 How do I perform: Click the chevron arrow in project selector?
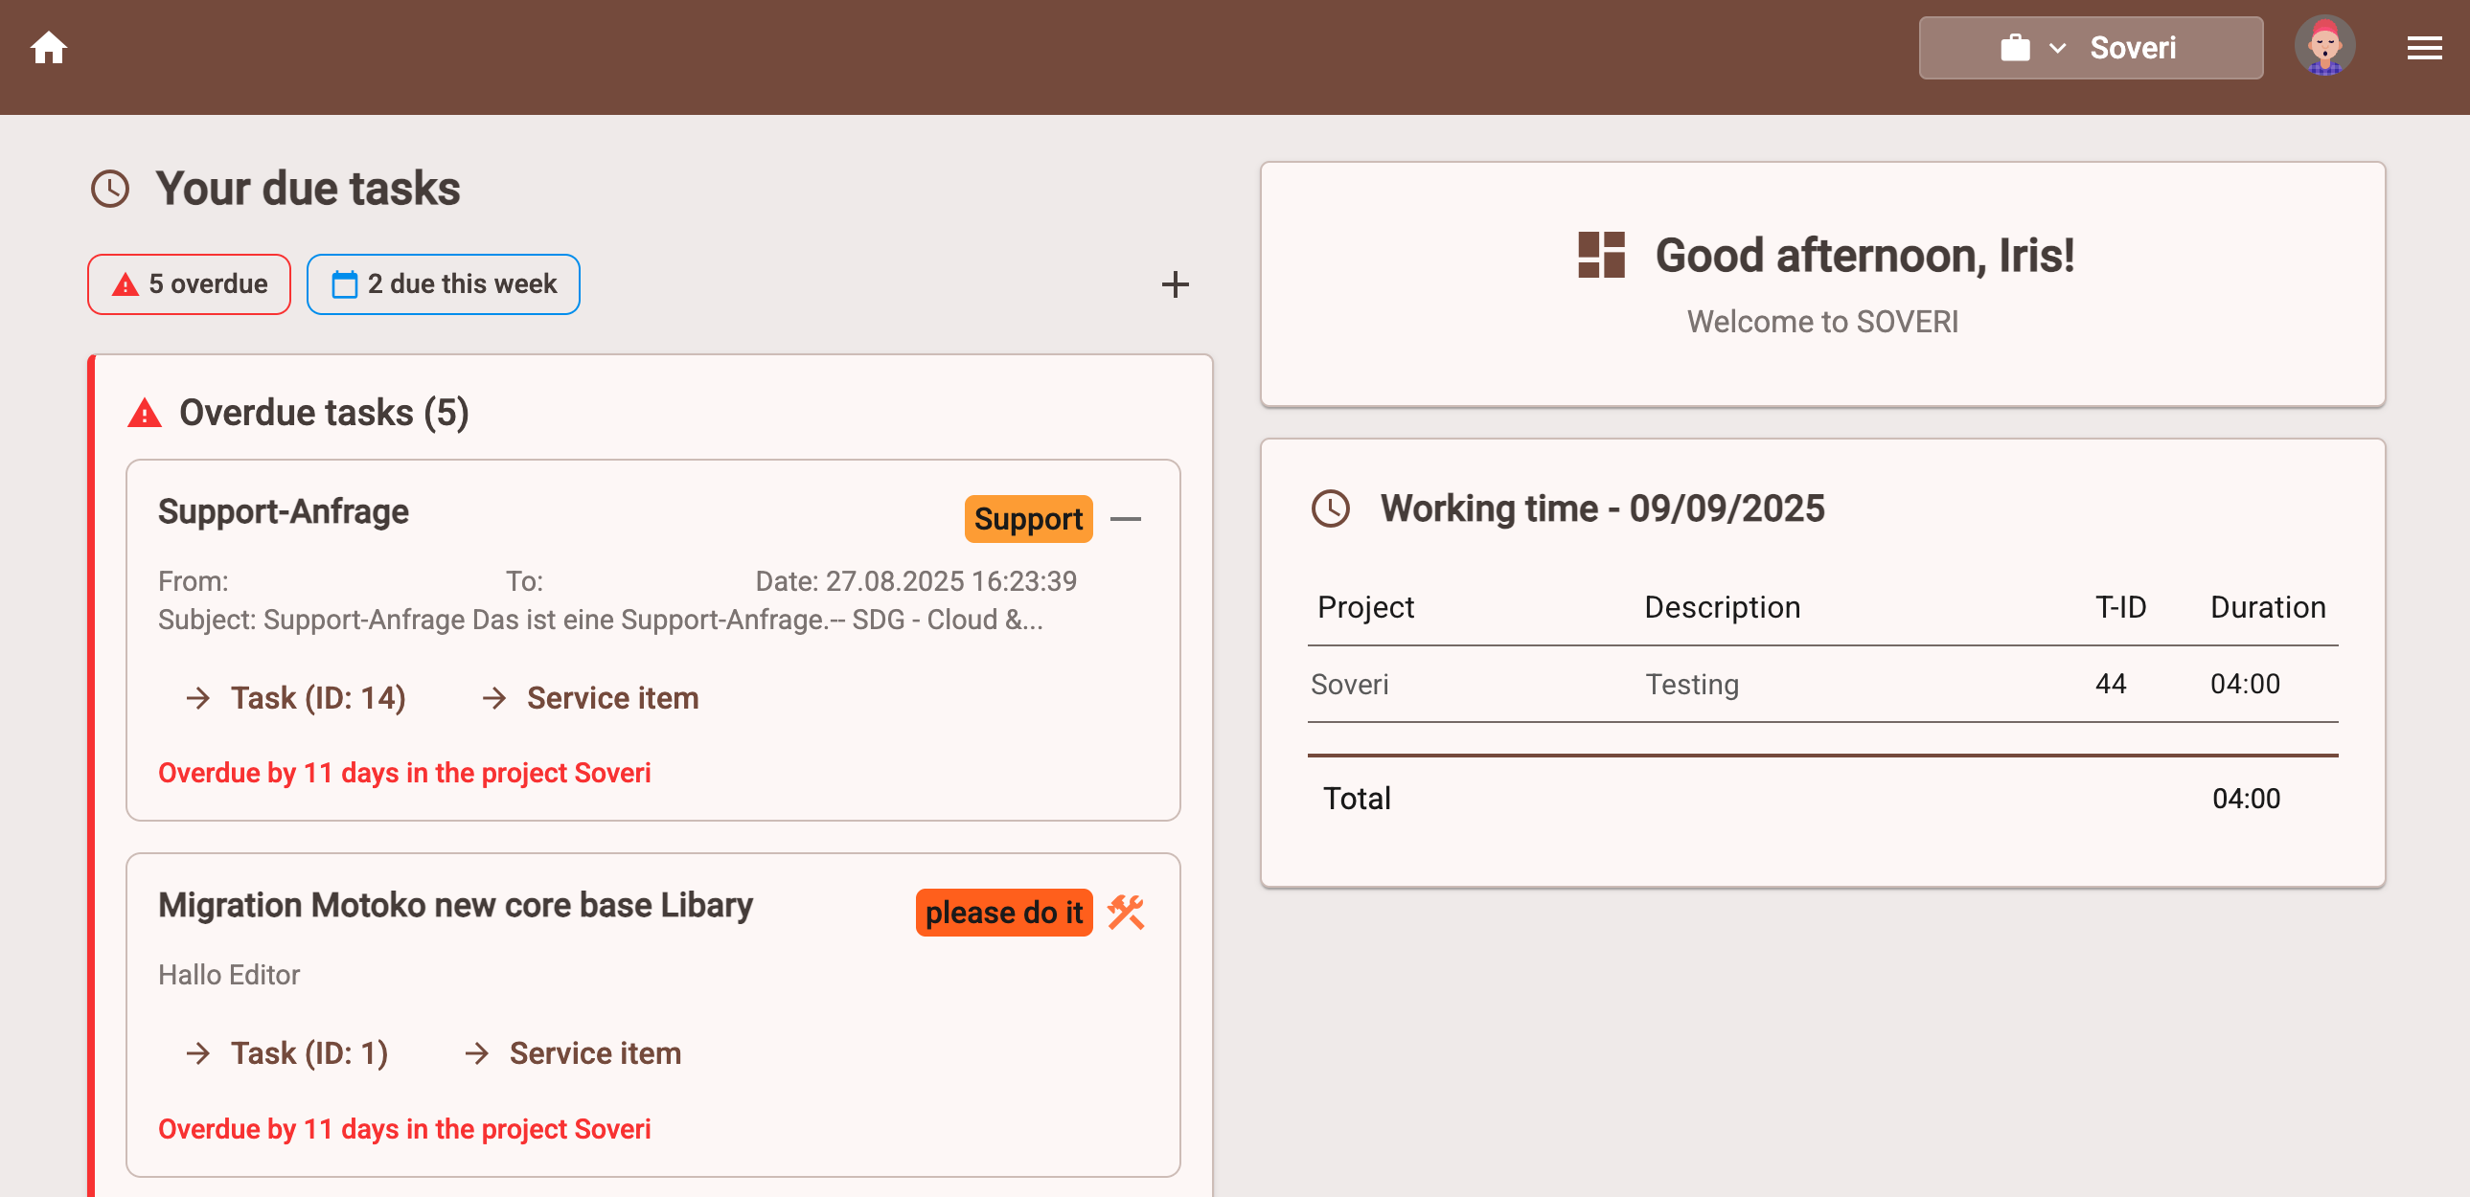(2057, 48)
